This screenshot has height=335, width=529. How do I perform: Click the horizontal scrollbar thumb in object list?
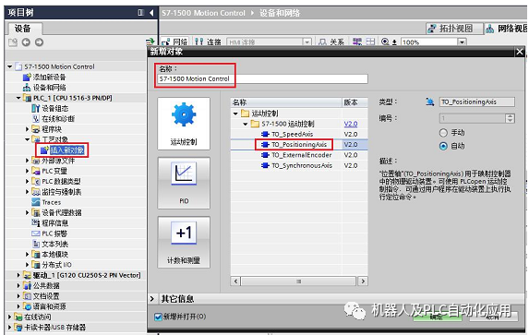click(x=298, y=281)
